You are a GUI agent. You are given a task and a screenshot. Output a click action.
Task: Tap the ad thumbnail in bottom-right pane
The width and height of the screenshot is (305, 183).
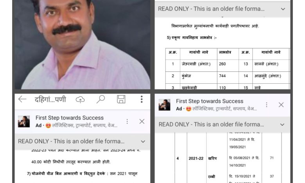pos(164,105)
